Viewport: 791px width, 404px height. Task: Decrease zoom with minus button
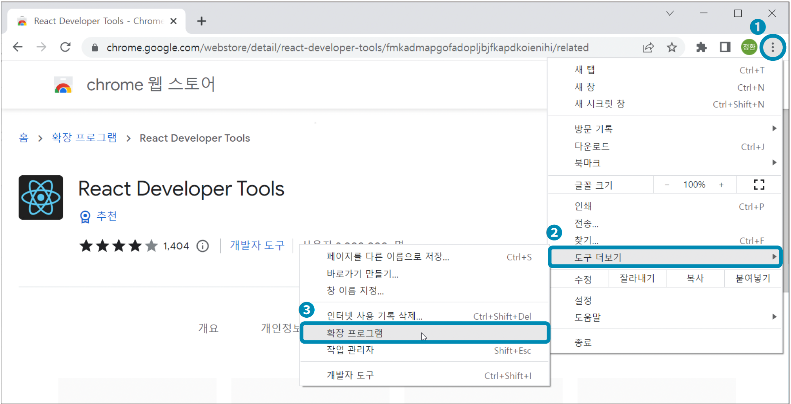[667, 185]
